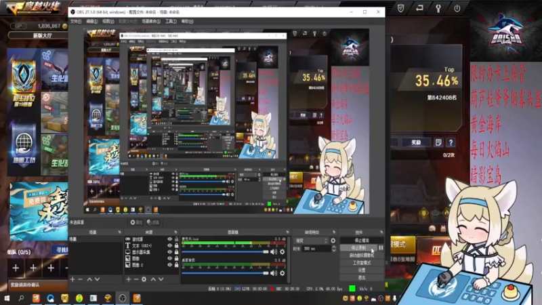Toggle visibility of 图像 source

coord(170,258)
